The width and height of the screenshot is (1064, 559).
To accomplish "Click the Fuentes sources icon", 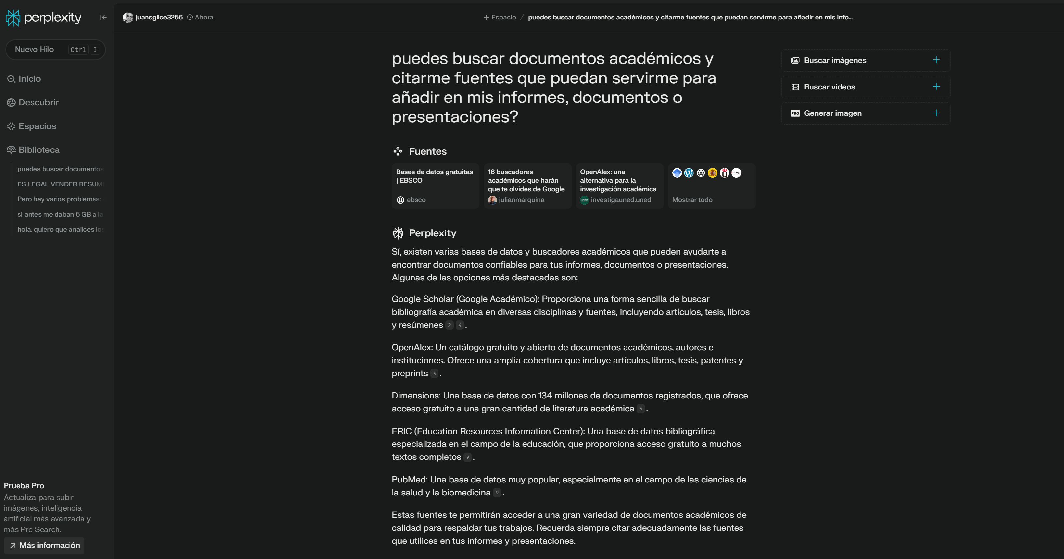I will pos(397,151).
